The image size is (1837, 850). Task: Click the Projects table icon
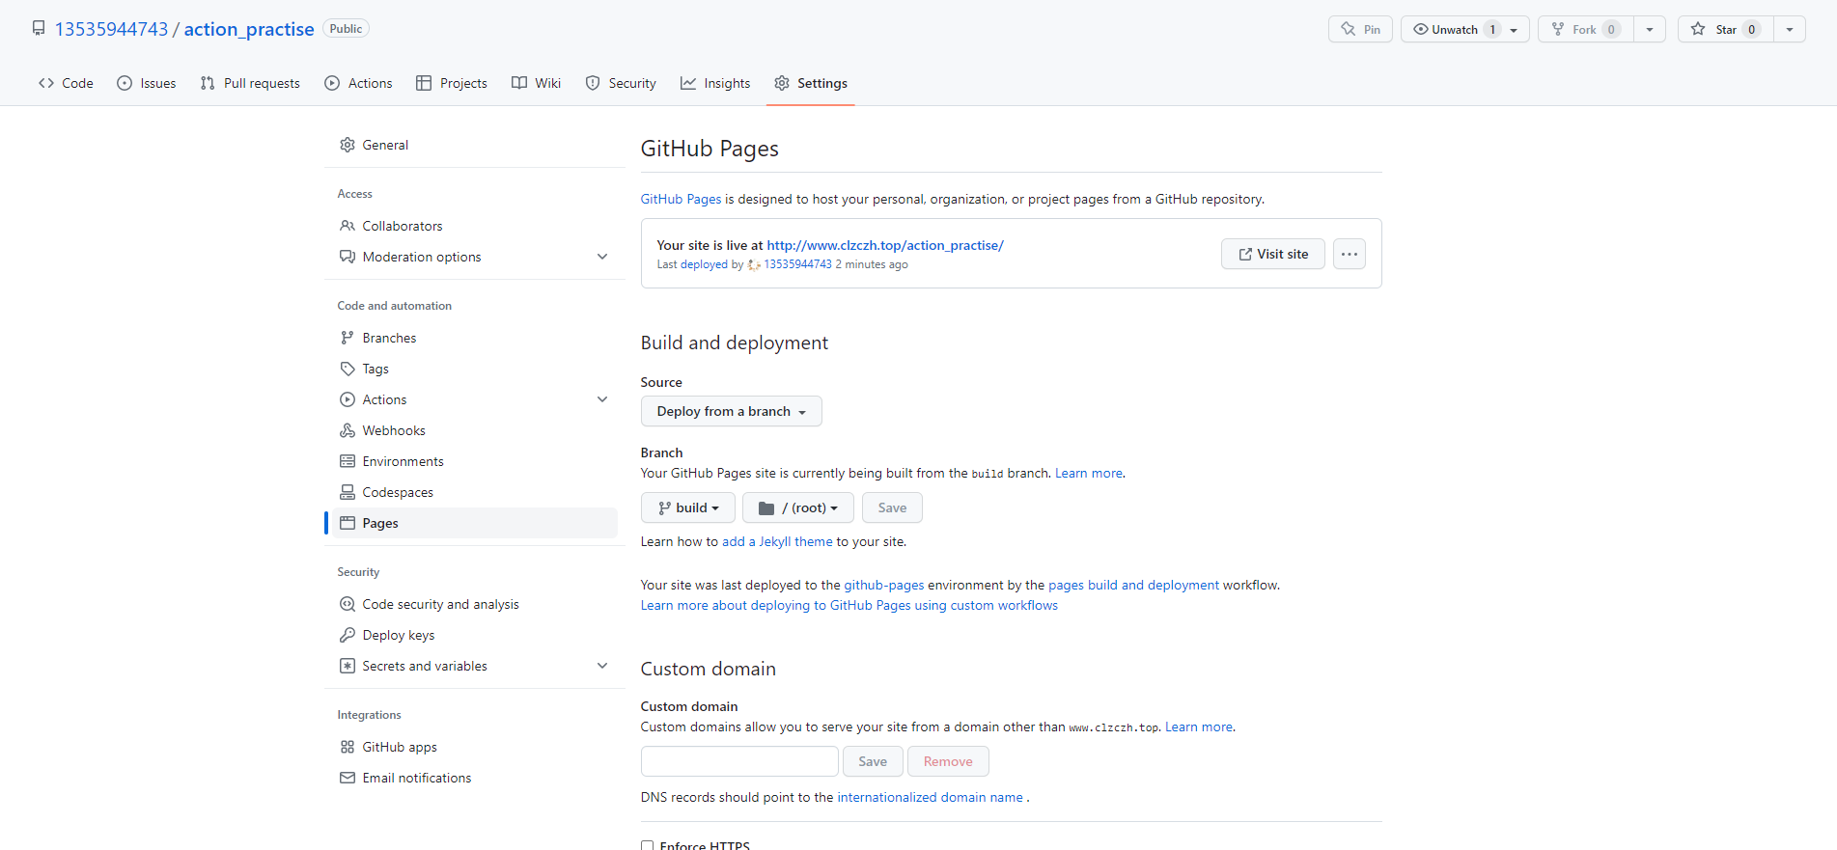coord(424,83)
